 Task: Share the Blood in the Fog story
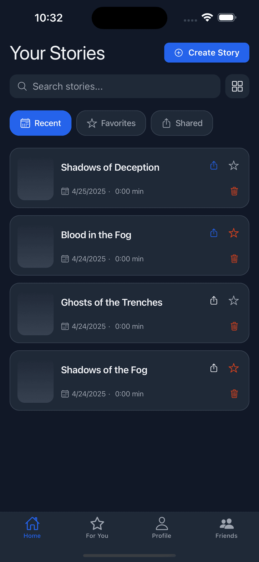(x=214, y=233)
